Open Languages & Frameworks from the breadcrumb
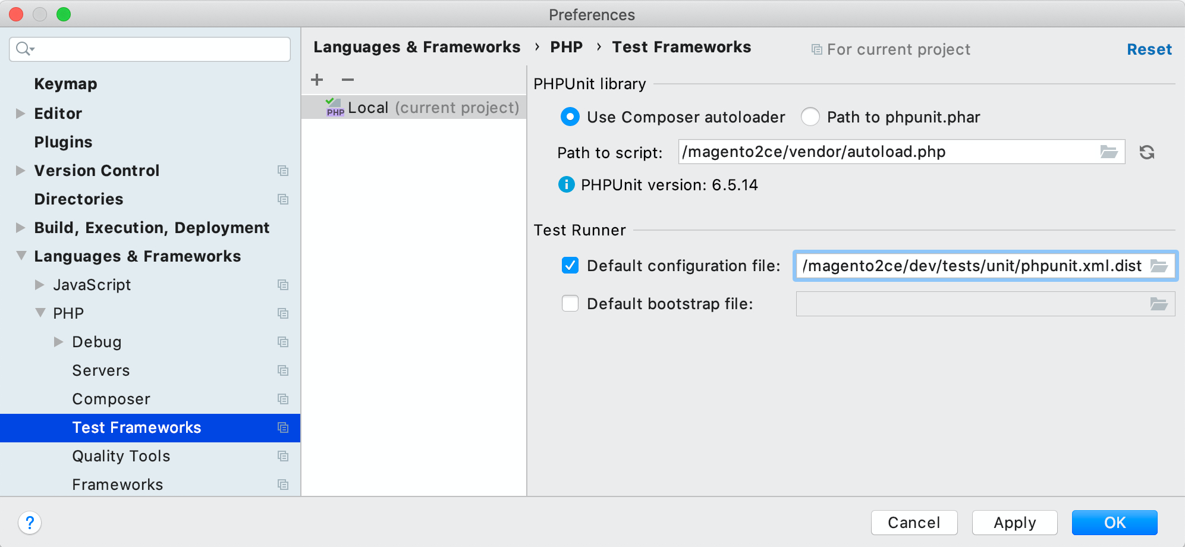 416,46
